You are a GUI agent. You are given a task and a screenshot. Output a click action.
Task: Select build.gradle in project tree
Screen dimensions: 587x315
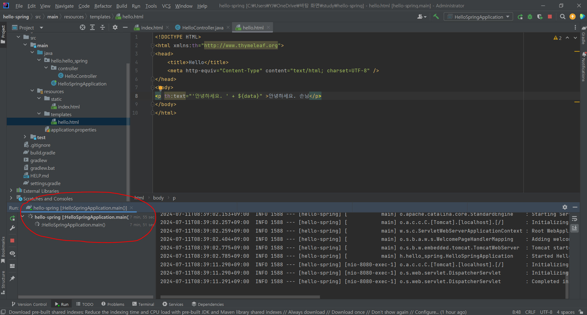click(43, 153)
